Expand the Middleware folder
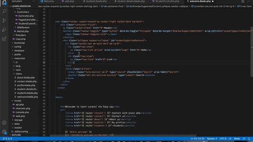Image resolution: width=253 pixels, height=142 pixels. [x=23, y=28]
